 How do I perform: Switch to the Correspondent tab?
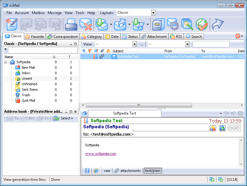63,37
